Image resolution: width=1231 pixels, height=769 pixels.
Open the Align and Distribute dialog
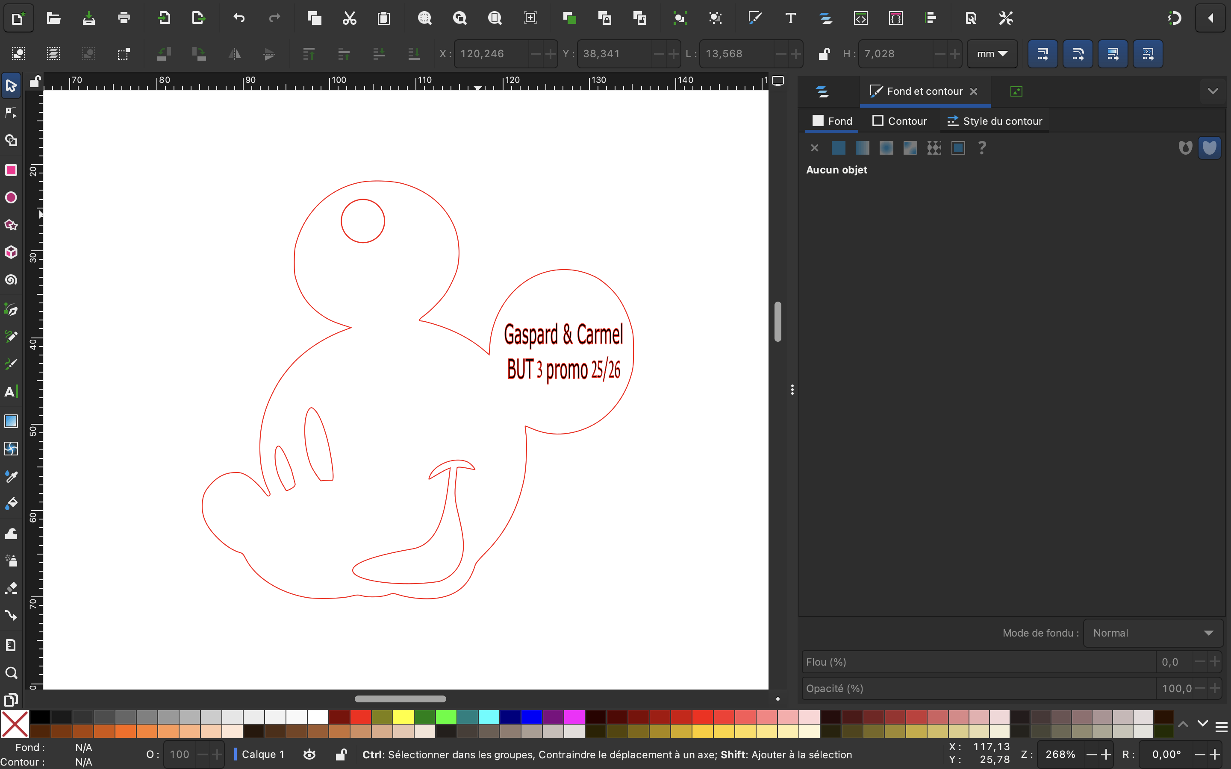click(931, 18)
